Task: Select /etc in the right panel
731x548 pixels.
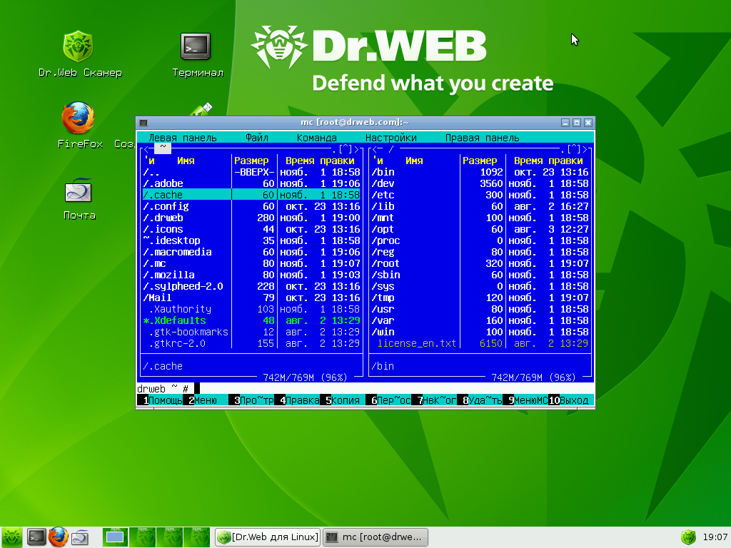Action: (480, 195)
